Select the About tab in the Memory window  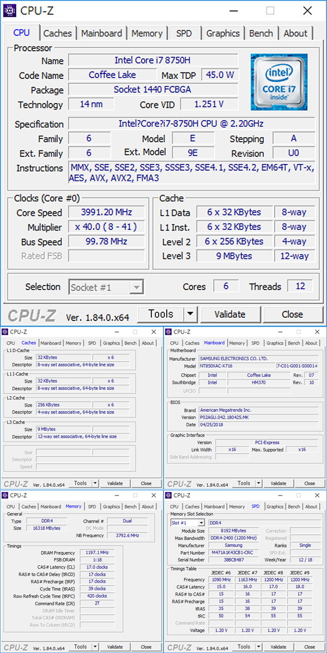[148, 507]
